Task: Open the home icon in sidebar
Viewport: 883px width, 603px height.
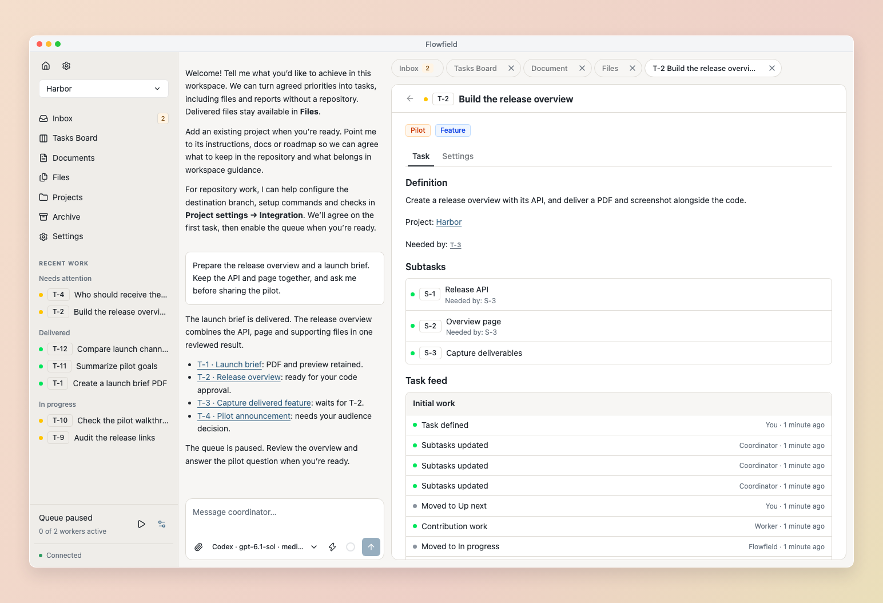Action: (x=46, y=66)
